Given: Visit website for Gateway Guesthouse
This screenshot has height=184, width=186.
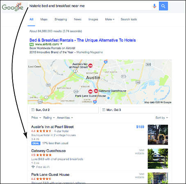Looking at the screenshot, I should click(140, 152).
